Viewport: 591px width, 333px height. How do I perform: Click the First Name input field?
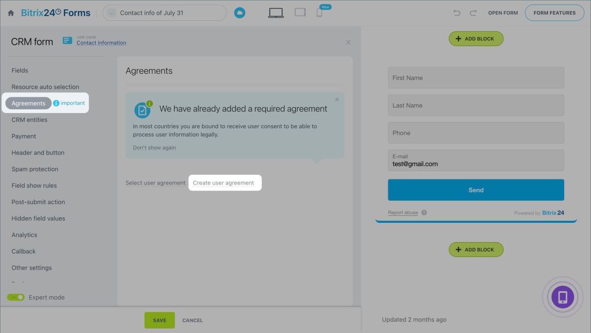(x=476, y=78)
